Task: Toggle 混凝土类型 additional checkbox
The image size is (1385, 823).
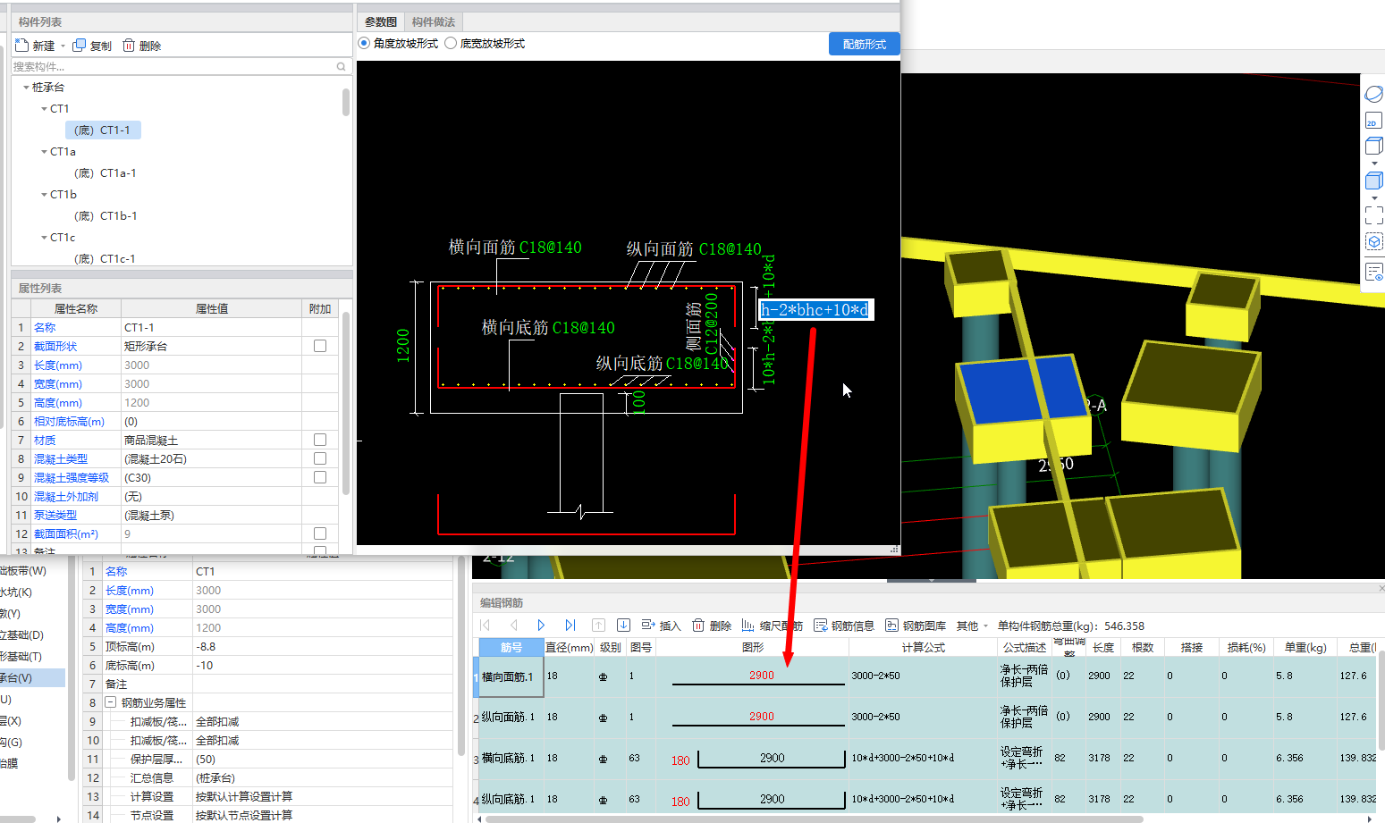Action: [320, 458]
